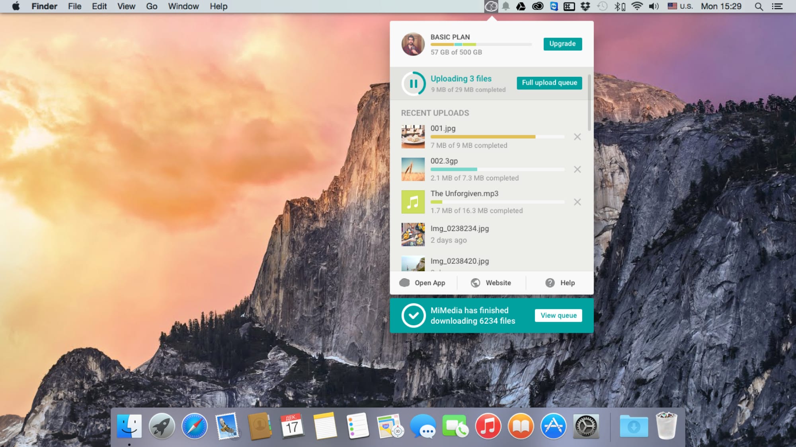The image size is (796, 447).
Task: Pause the upload with pause button
Action: pos(414,84)
